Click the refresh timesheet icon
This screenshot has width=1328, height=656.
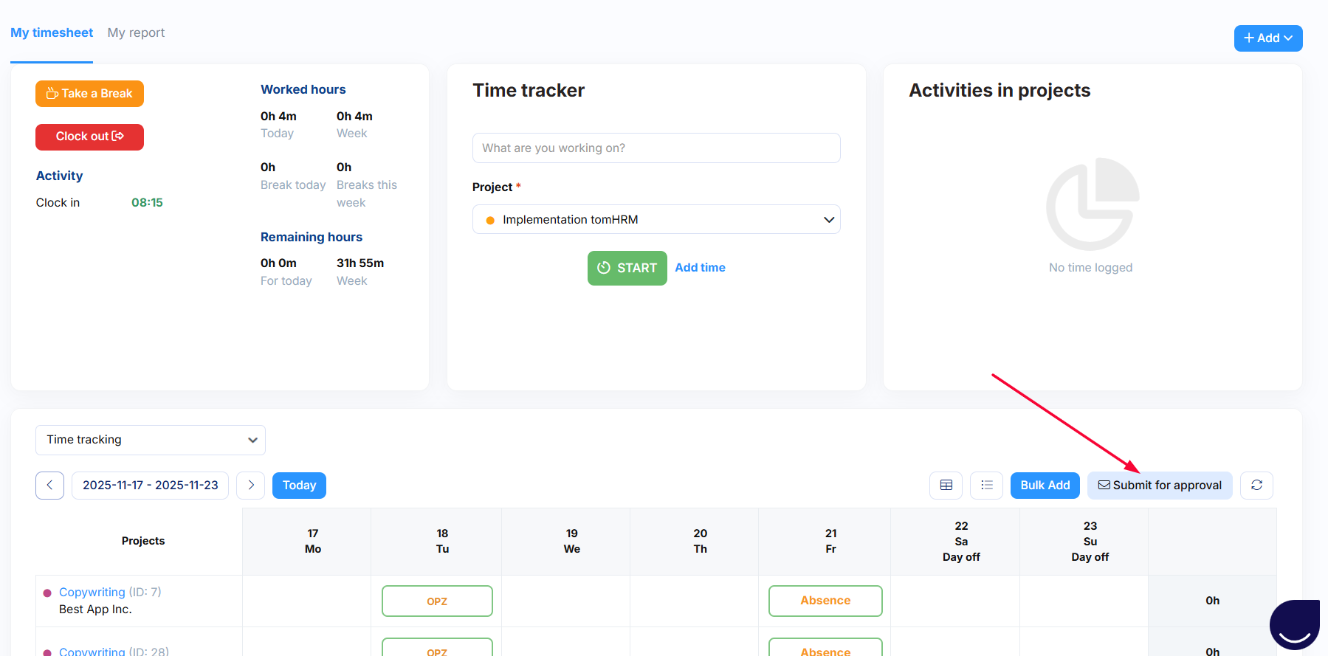tap(1256, 486)
